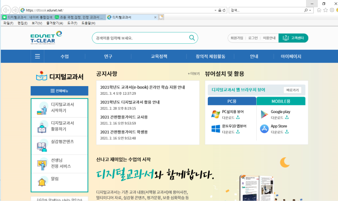The width and height of the screenshot is (338, 201).
Task: Switch to the Naver 통합검색 tab
Action: (x=27, y=17)
